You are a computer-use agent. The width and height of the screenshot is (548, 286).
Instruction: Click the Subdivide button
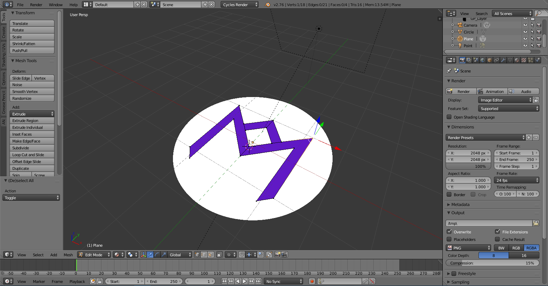pyautogui.click(x=32, y=148)
